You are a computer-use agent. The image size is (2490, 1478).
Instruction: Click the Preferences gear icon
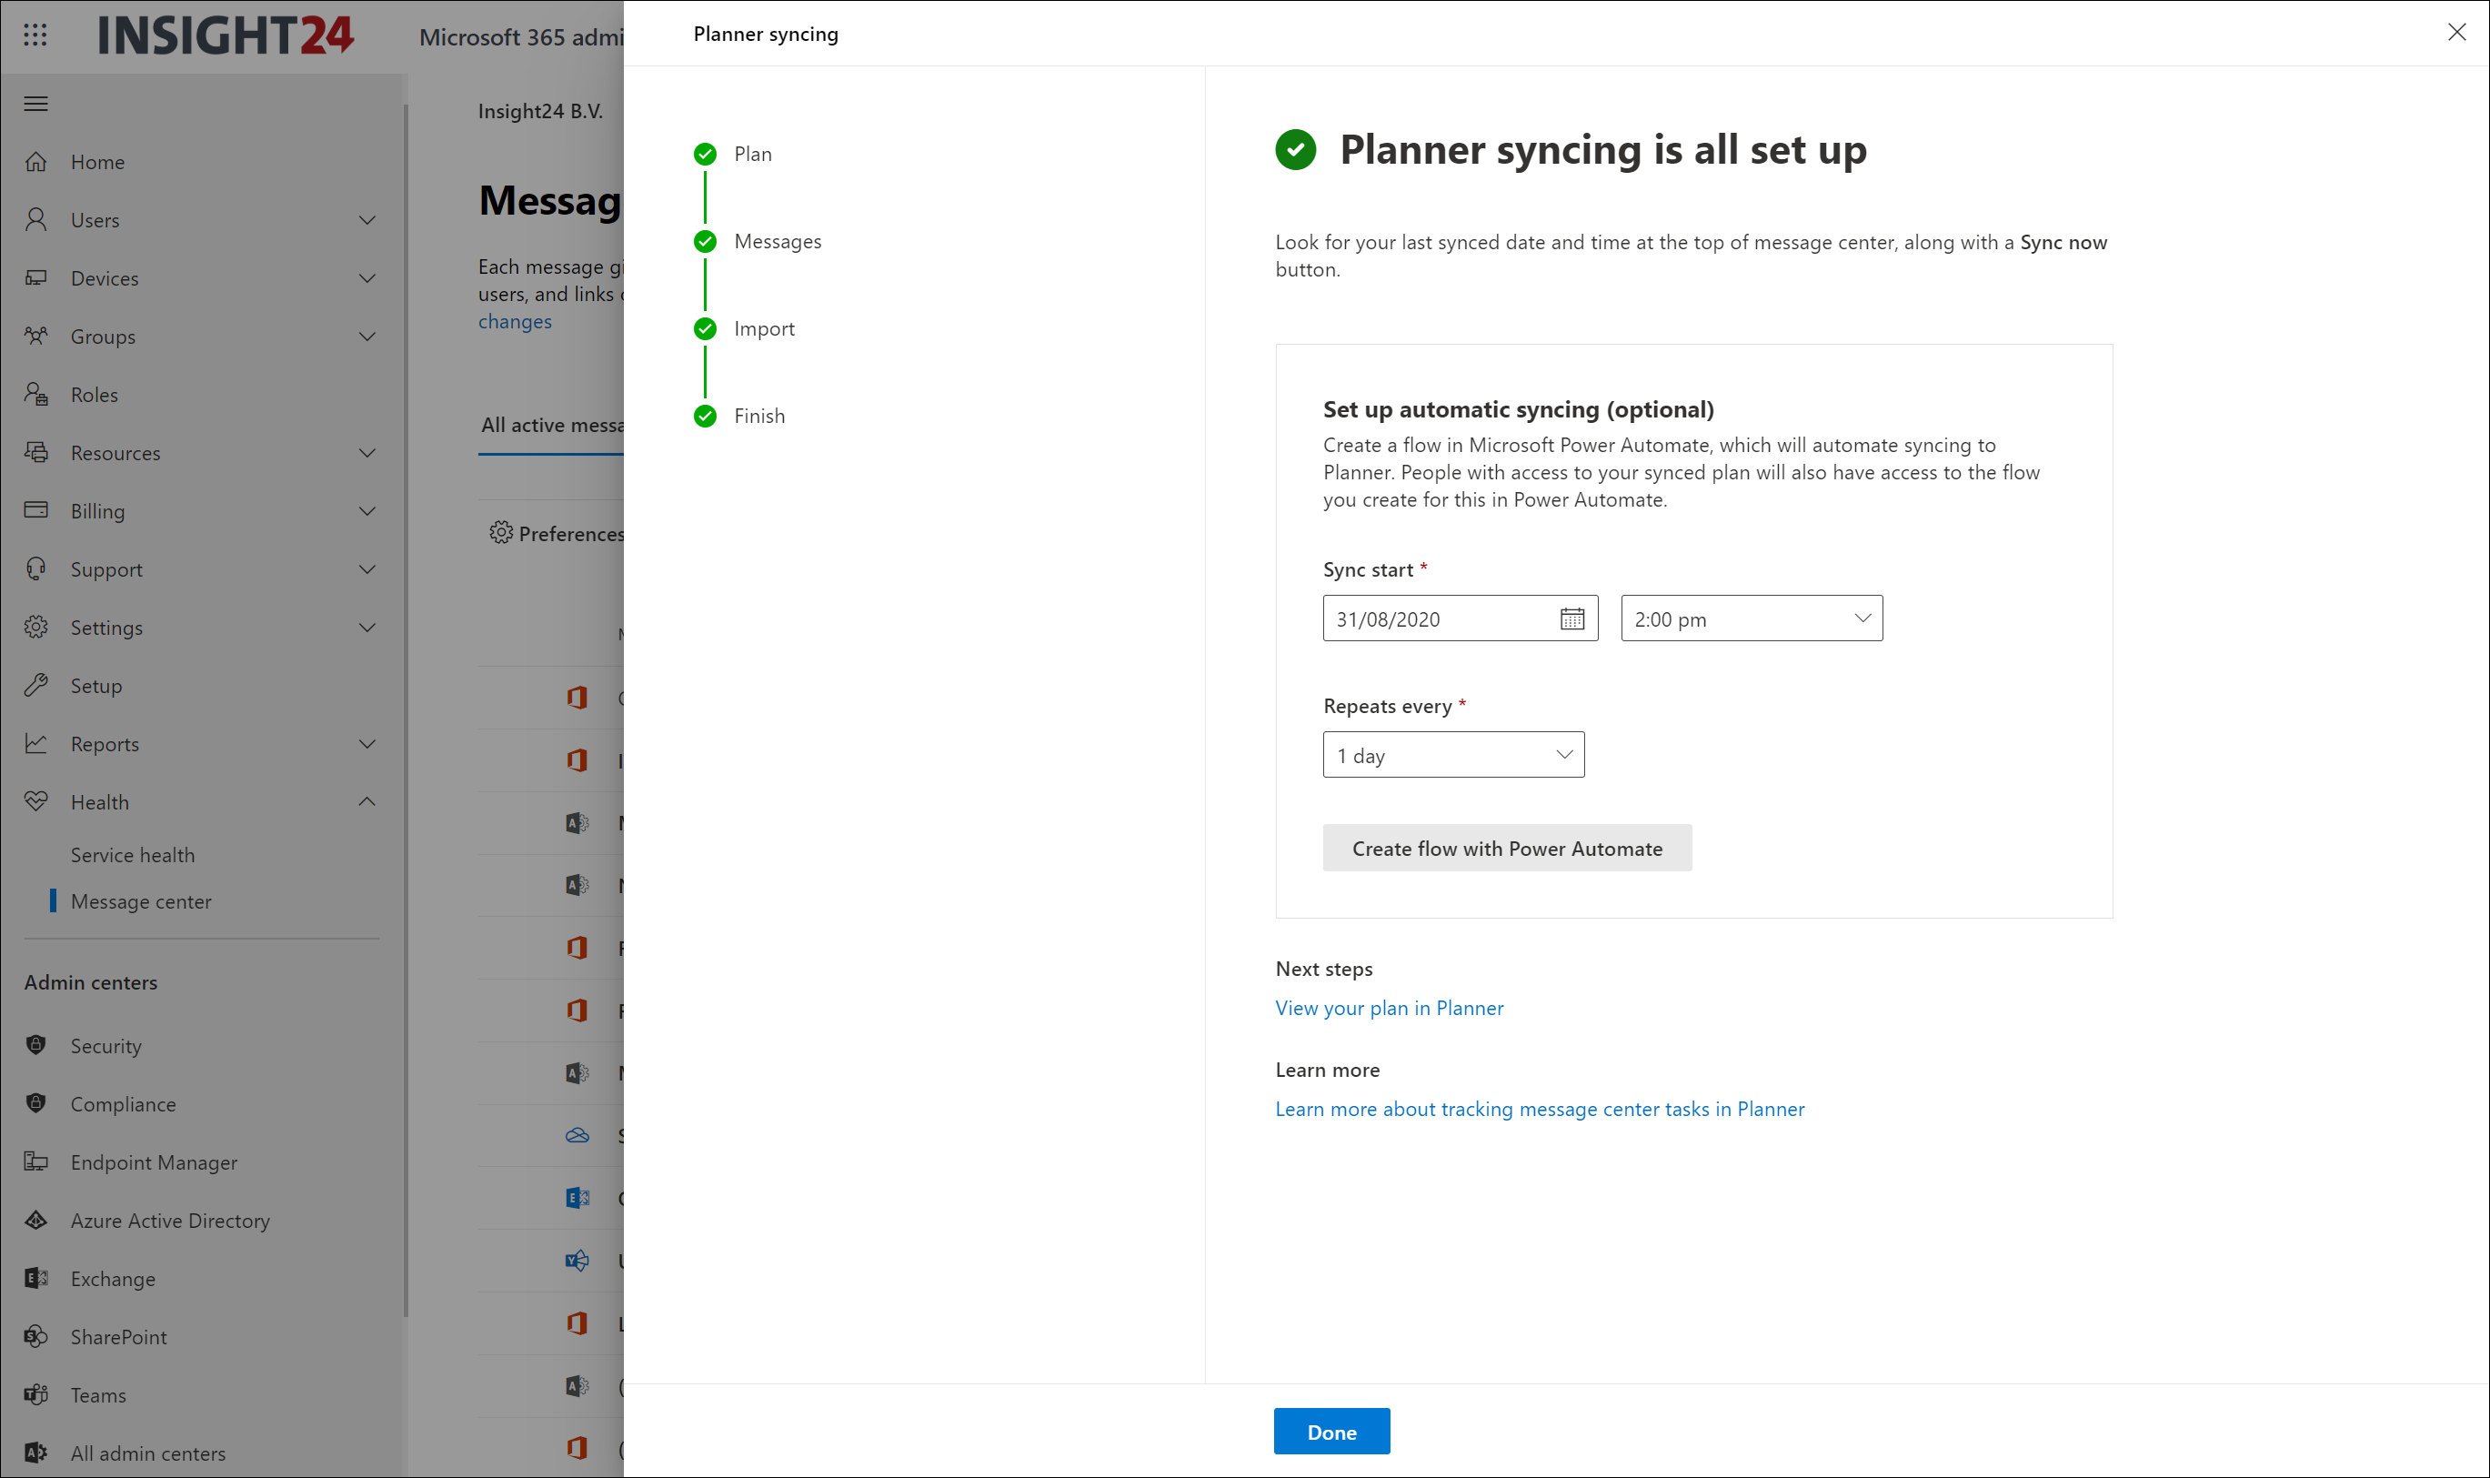(501, 533)
